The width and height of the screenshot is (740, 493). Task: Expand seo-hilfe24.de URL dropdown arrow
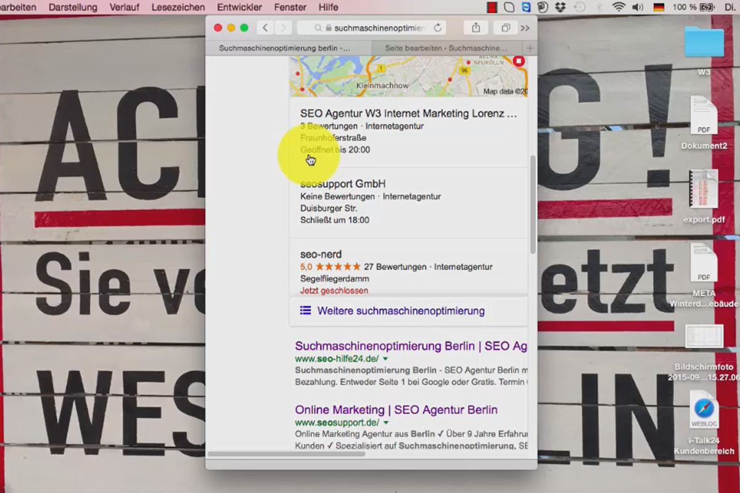[385, 359]
